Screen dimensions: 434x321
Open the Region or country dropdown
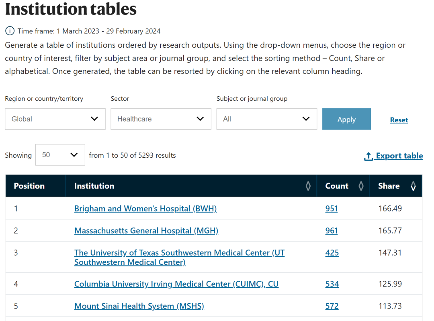click(x=55, y=119)
